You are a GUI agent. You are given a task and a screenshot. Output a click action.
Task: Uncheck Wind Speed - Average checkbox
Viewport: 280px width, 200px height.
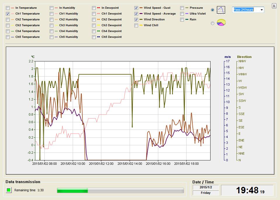point(136,14)
